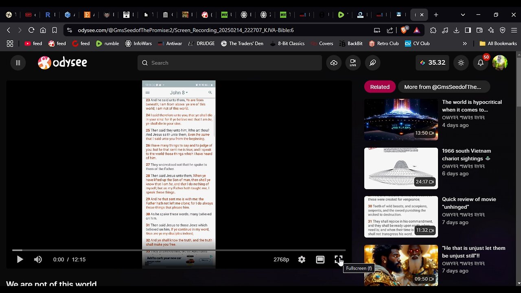Reload the current page

pos(31,30)
